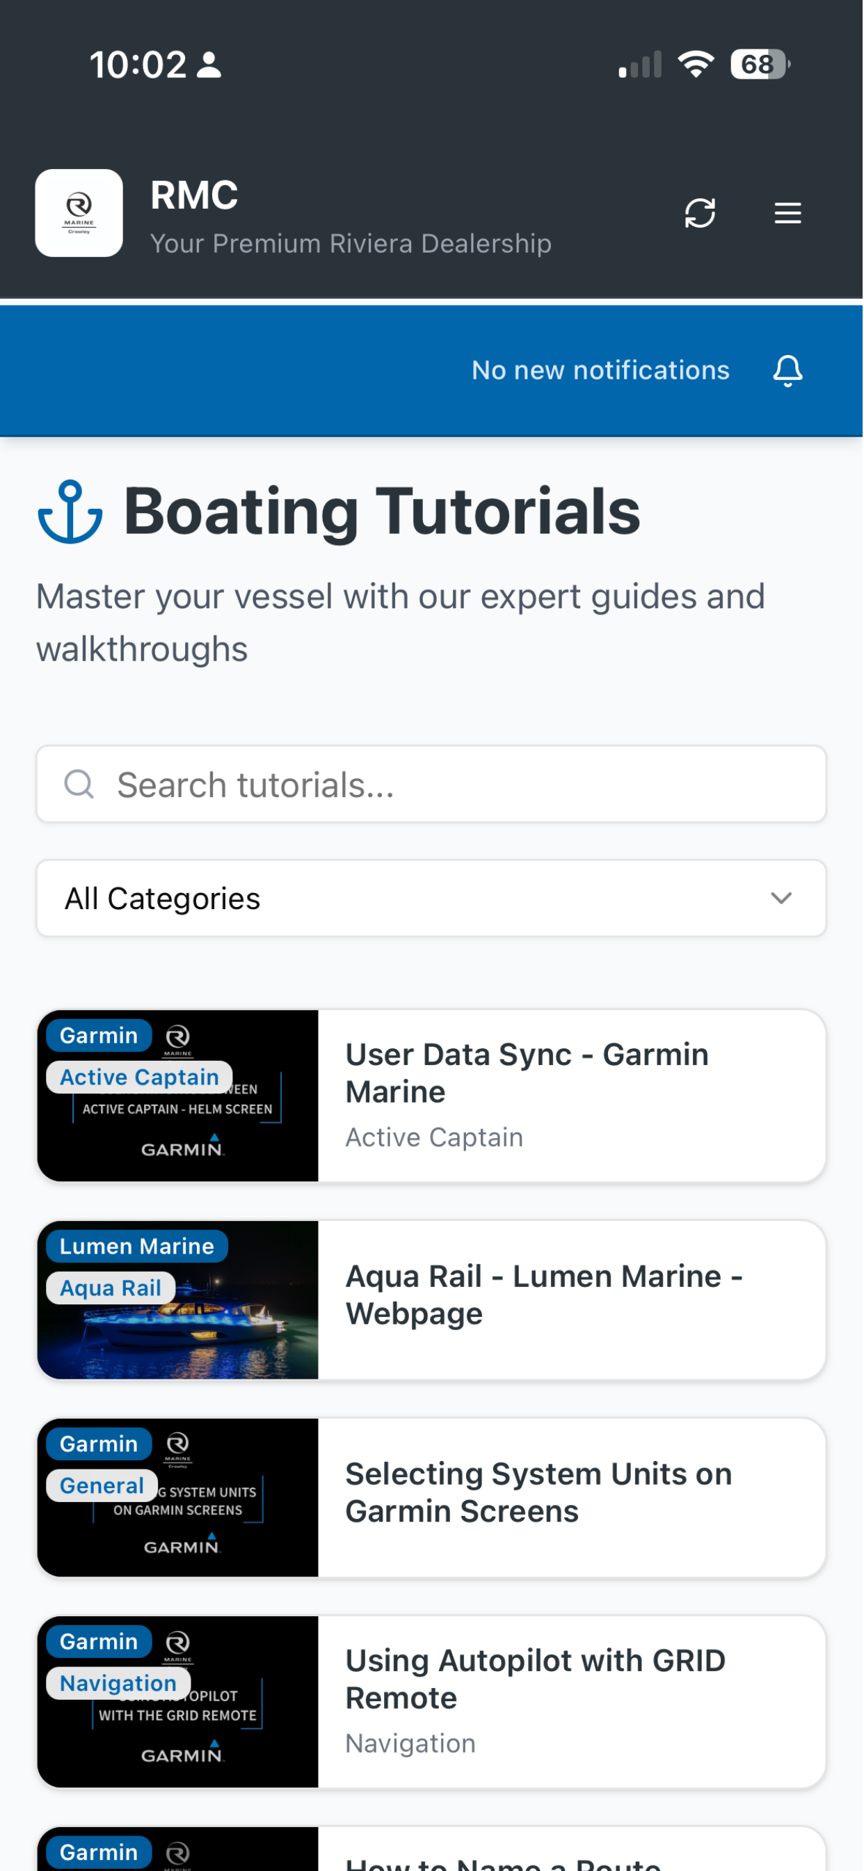The width and height of the screenshot is (864, 1871).
Task: Tap the No new notifications text
Action: 601,371
